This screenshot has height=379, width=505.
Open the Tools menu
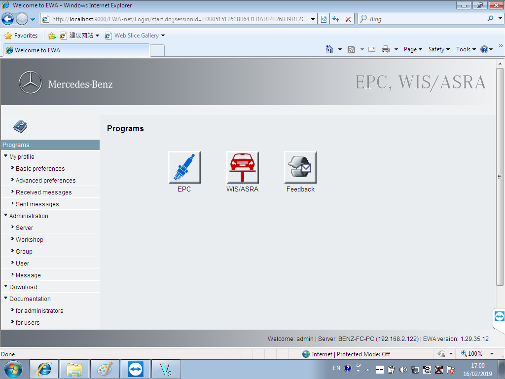pos(466,49)
